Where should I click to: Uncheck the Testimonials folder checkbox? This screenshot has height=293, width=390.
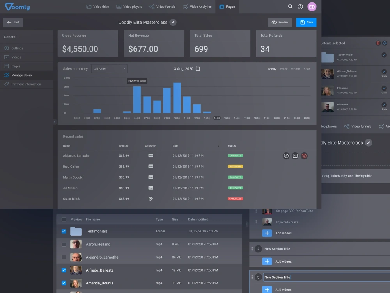pos(64,231)
